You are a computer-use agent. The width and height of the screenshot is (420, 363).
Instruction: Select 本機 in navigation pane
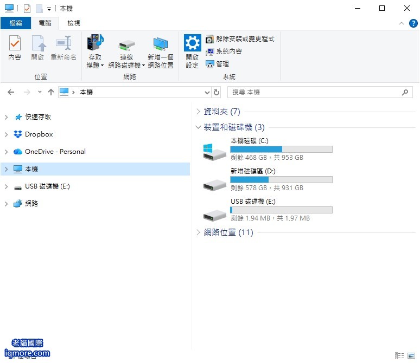pyautogui.click(x=96, y=169)
